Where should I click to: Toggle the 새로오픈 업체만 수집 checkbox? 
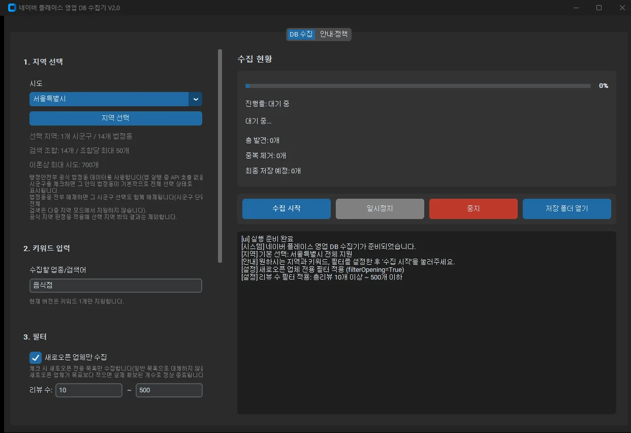click(x=36, y=357)
